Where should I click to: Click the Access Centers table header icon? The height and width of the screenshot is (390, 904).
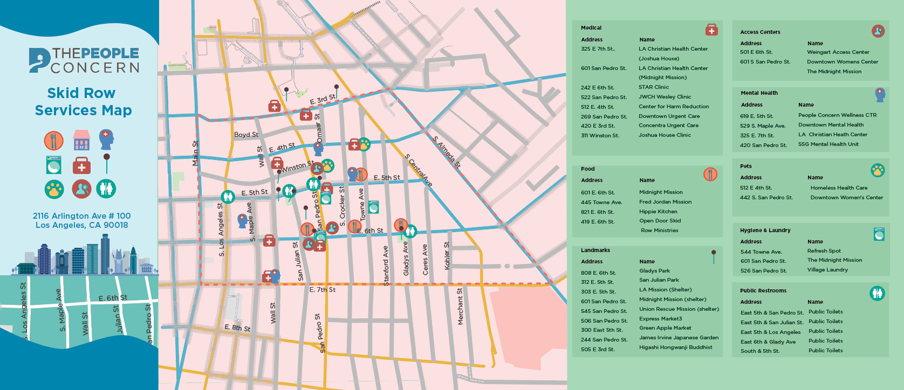[x=878, y=31]
